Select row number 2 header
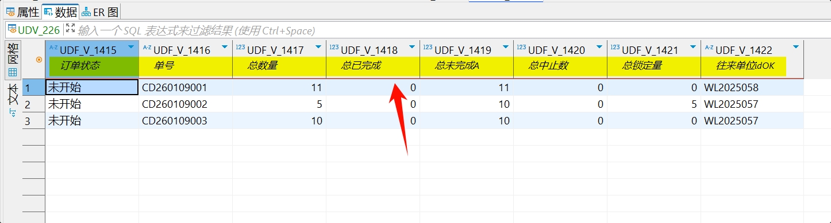 click(33, 104)
